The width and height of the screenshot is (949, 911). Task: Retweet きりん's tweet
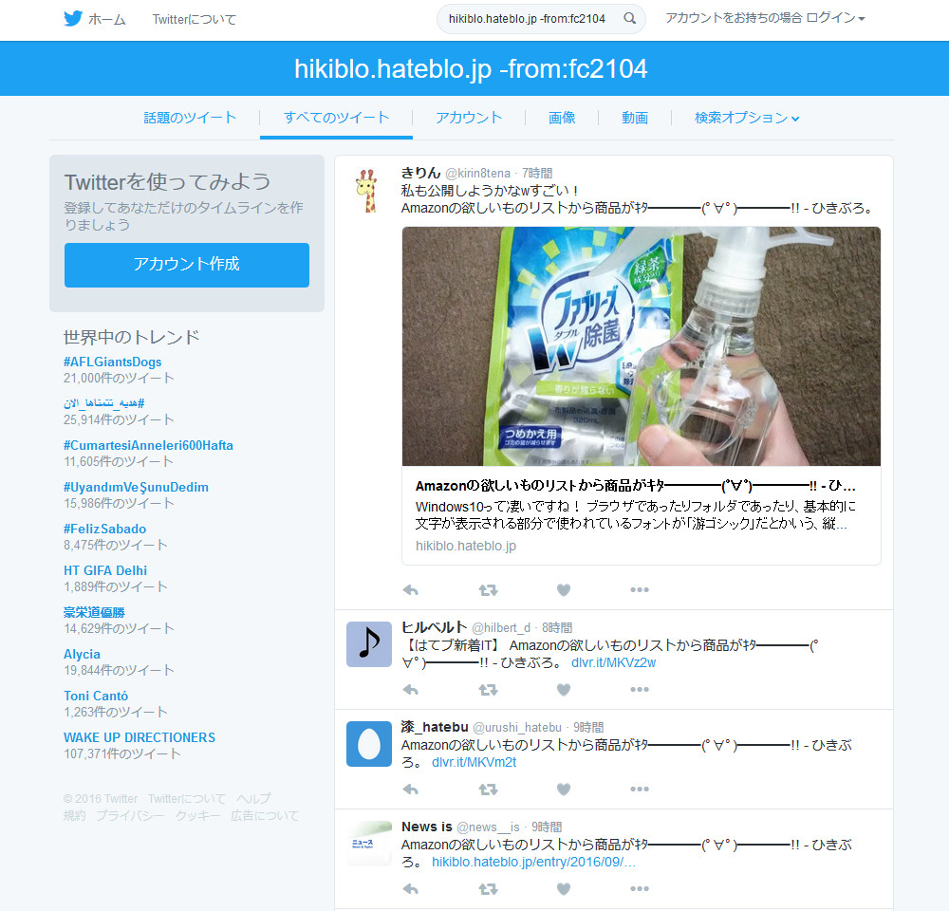pyautogui.click(x=488, y=589)
